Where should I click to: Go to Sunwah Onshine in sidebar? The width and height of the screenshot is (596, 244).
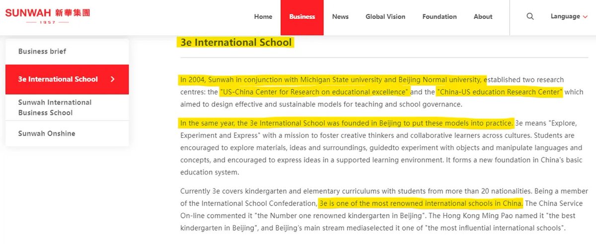(x=47, y=133)
